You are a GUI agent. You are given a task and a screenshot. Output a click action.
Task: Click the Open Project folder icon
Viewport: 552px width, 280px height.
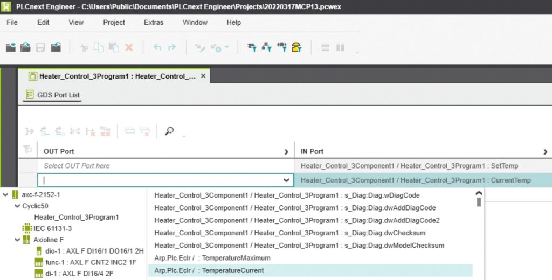[x=25, y=47]
